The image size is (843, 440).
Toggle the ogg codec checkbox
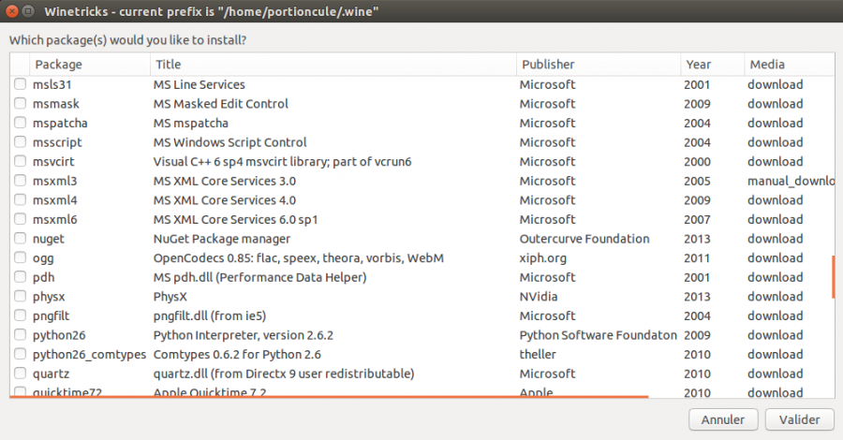[20, 257]
